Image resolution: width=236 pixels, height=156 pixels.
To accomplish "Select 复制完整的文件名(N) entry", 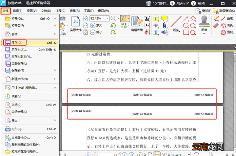I will [x=30, y=145].
